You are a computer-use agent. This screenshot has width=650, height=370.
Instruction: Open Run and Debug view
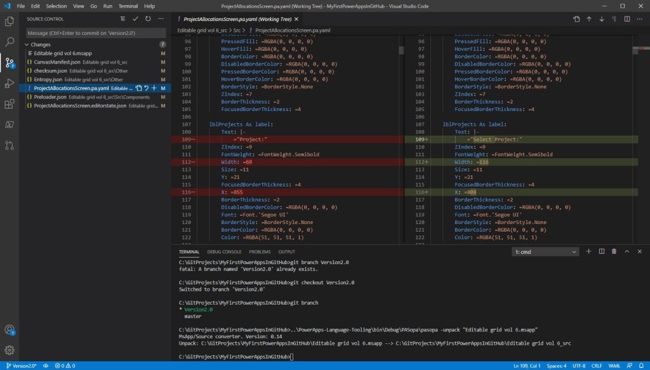[x=10, y=83]
